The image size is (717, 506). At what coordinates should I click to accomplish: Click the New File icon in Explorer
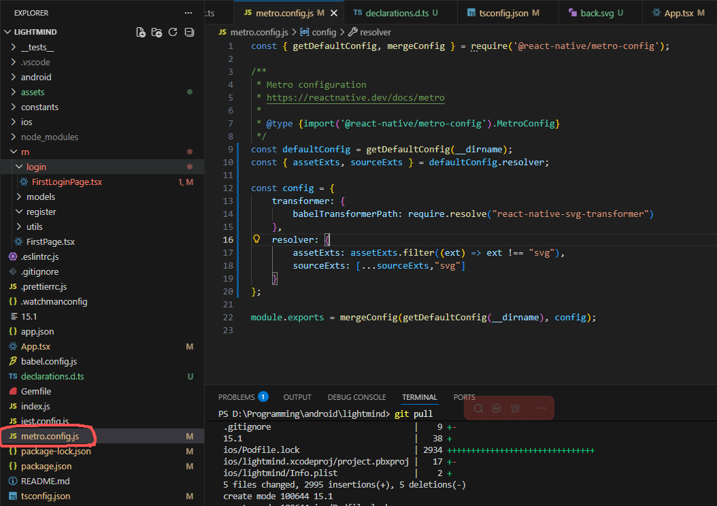tap(141, 32)
